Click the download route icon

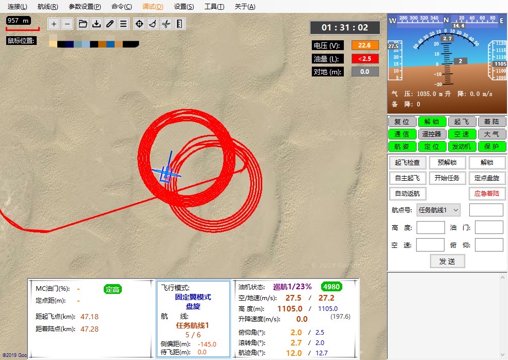click(96, 24)
